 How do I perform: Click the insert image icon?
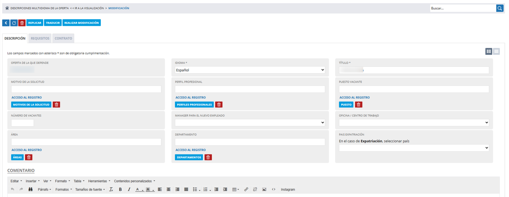[x=264, y=190]
